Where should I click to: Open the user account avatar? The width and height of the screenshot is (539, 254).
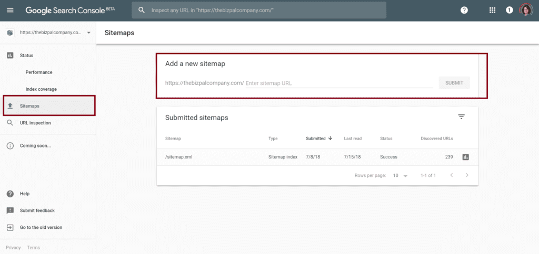click(x=526, y=10)
